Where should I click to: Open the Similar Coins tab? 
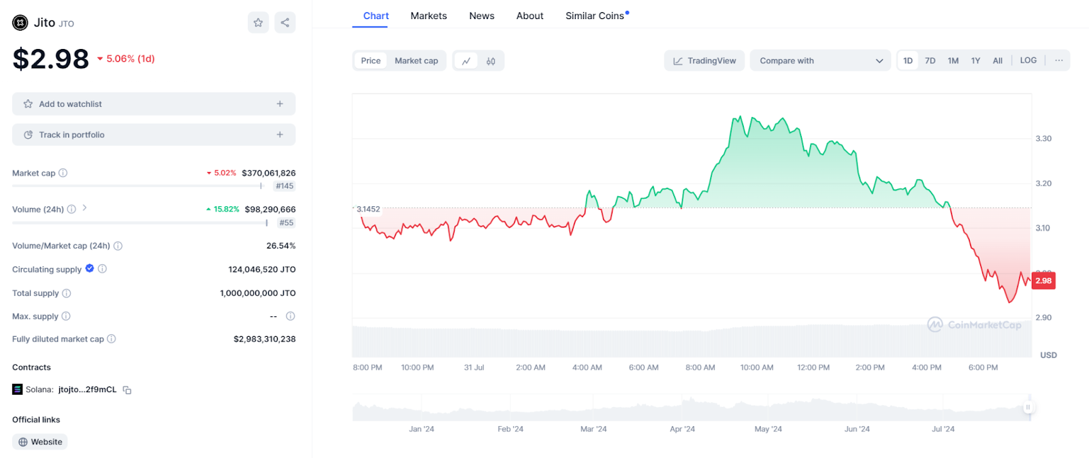[595, 16]
